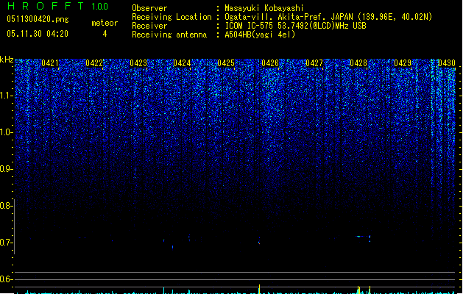
Task: Click the 0430 time marker
Action: pos(447,63)
